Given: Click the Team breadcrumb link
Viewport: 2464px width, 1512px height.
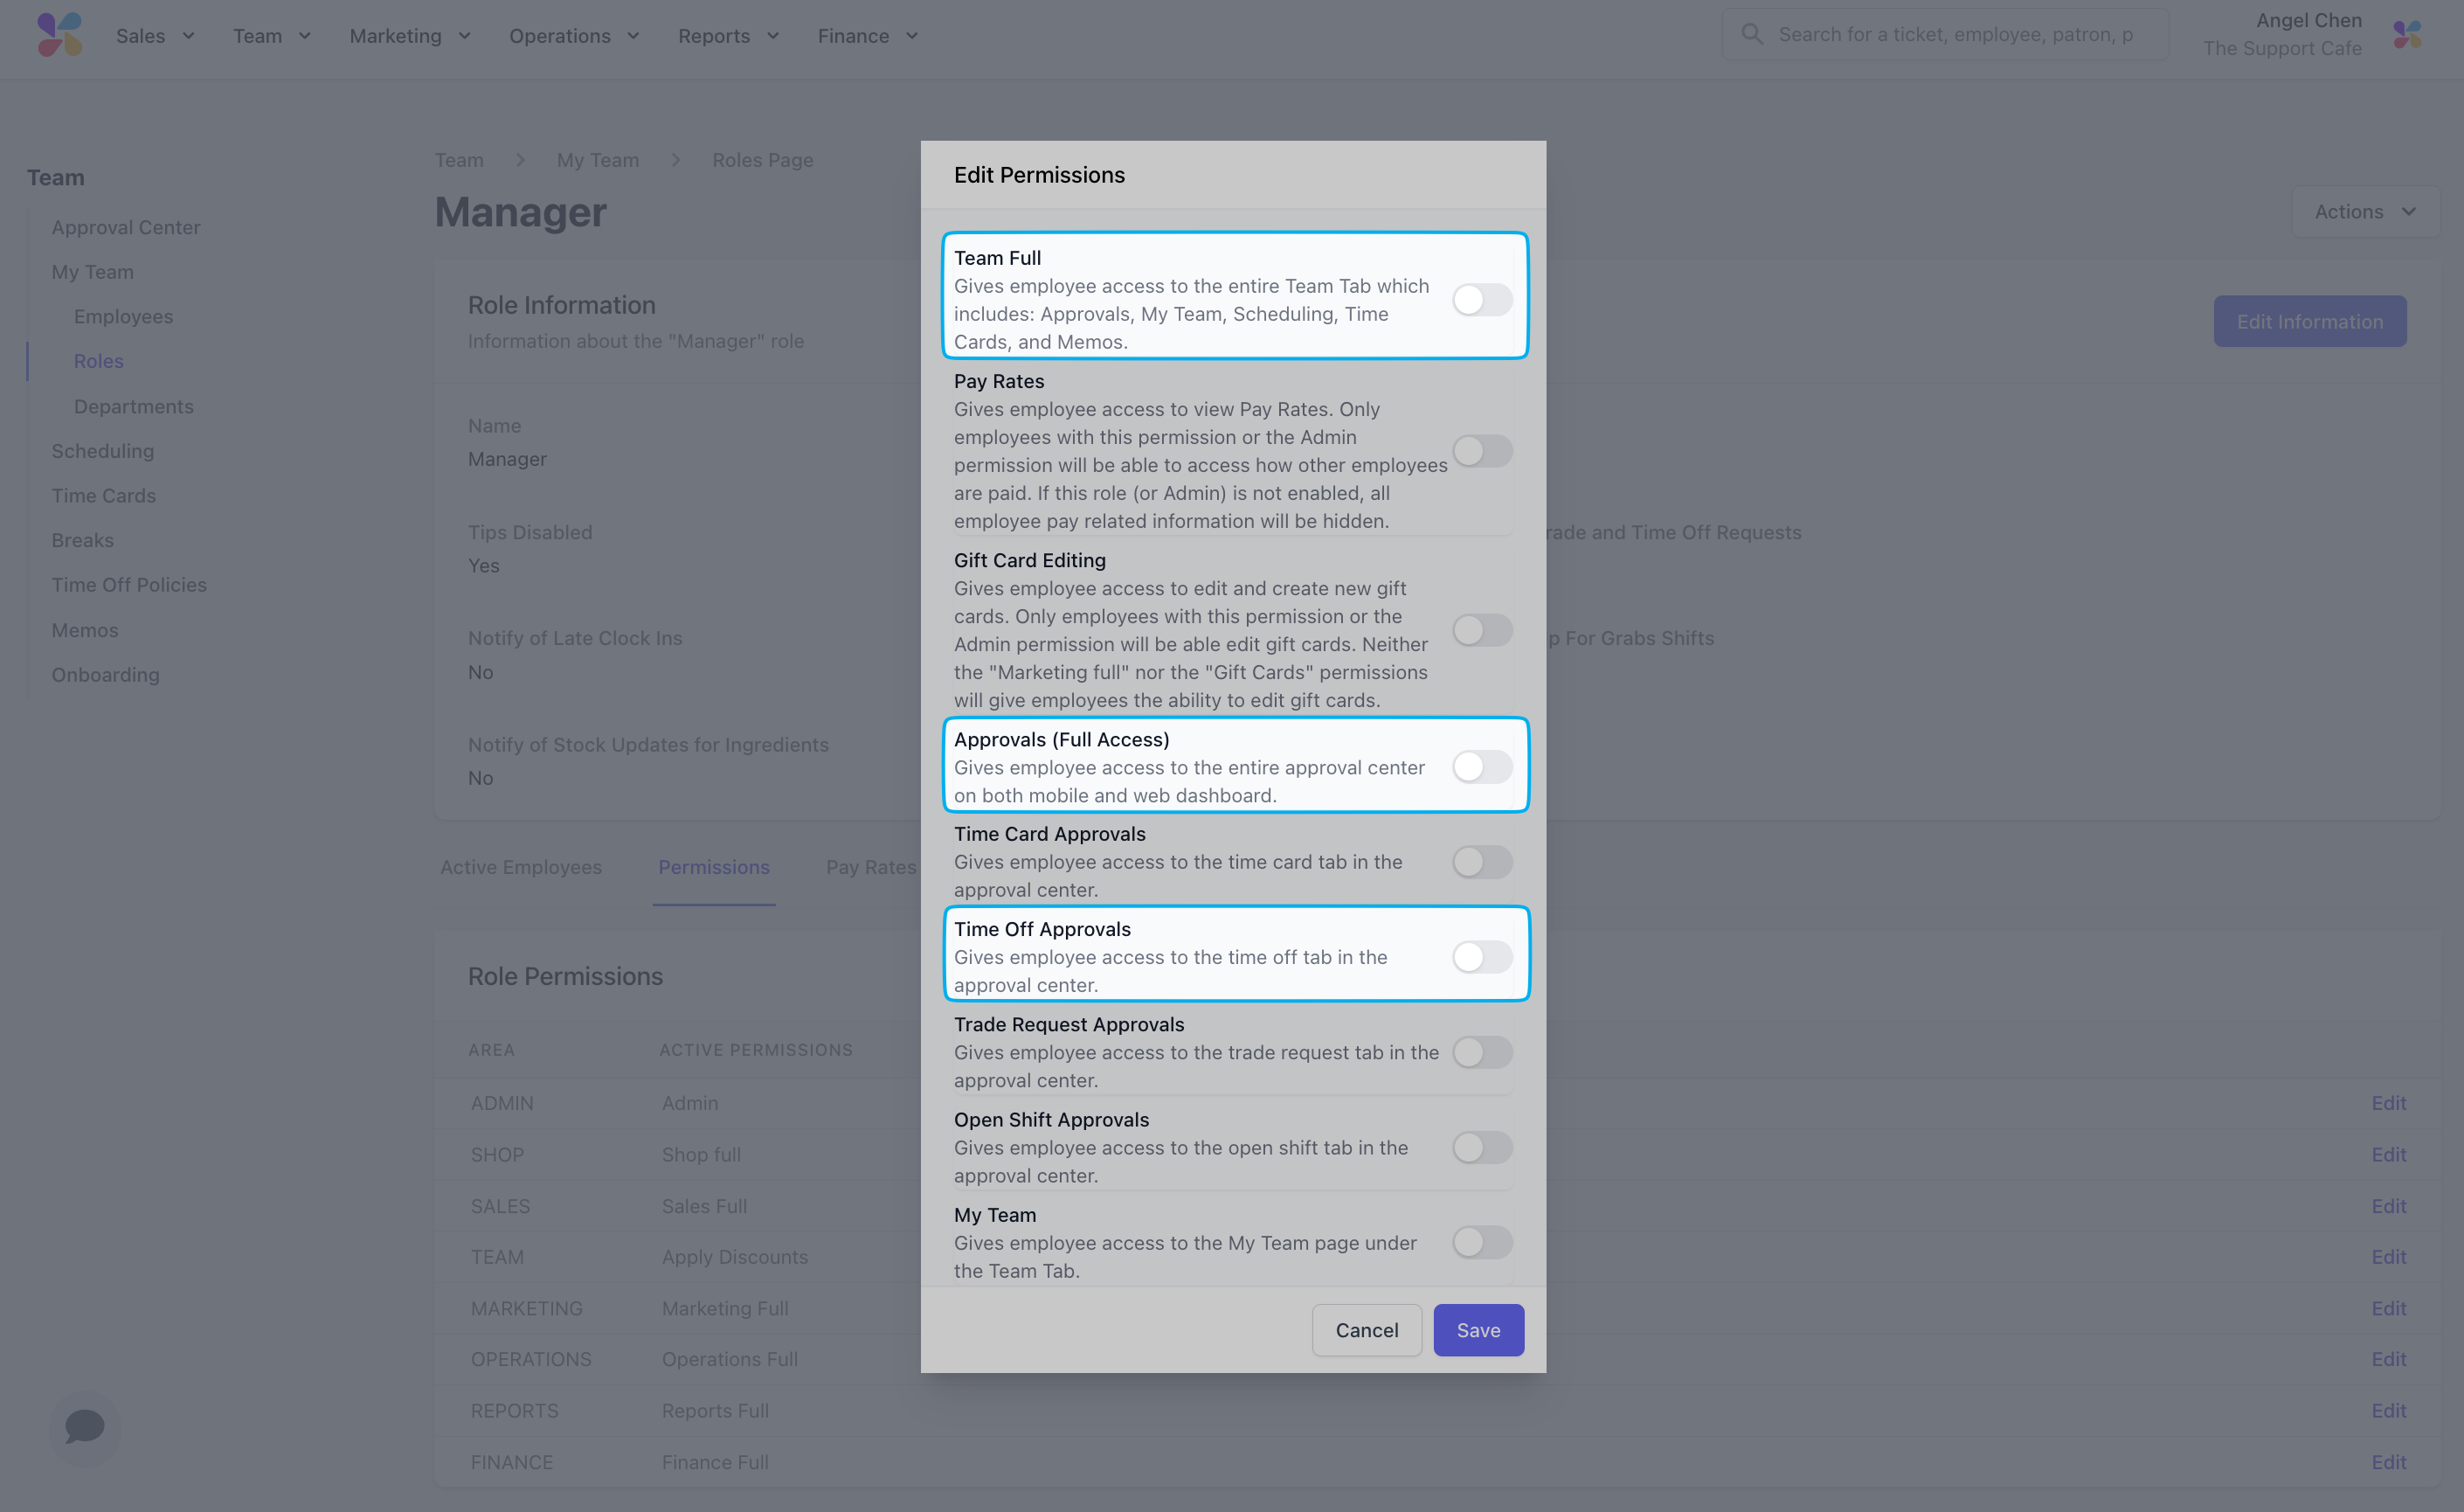Looking at the screenshot, I should tap(459, 160).
